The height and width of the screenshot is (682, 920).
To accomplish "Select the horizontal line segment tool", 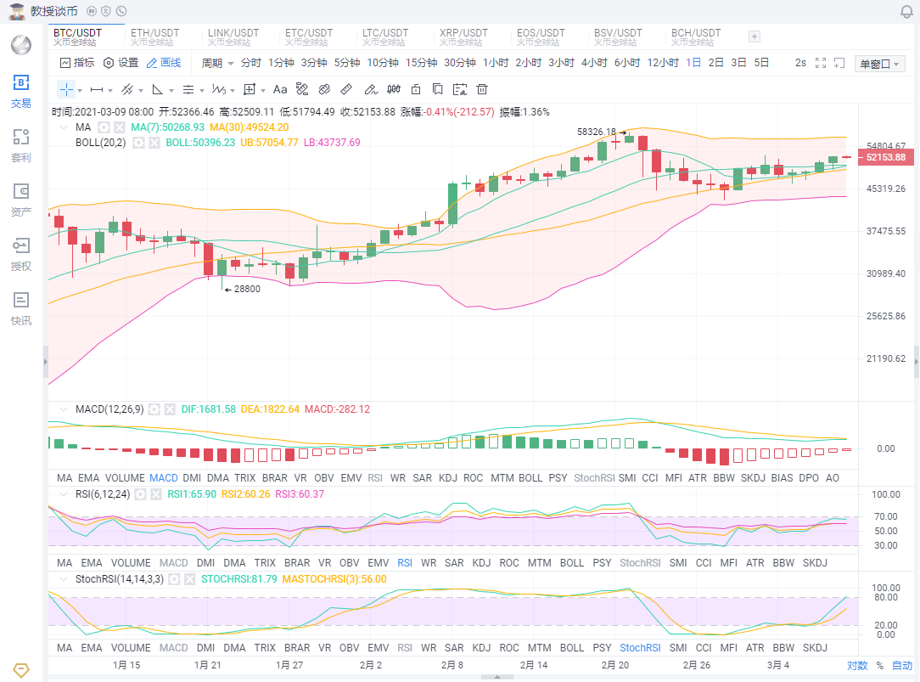I will pyautogui.click(x=97, y=90).
